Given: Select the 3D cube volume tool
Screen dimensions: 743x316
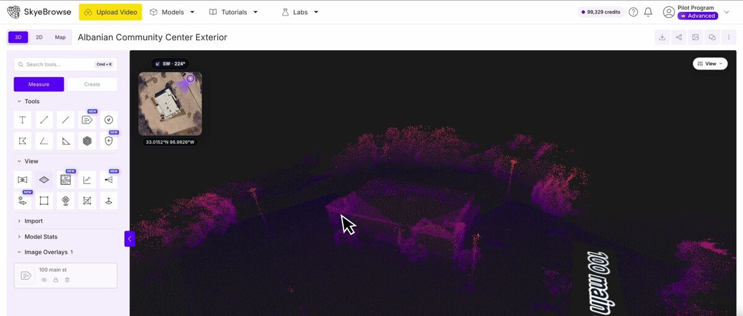Looking at the screenshot, I should click(87, 141).
